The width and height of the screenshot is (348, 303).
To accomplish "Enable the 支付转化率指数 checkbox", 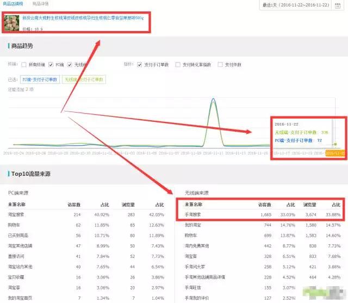I will click(179, 64).
